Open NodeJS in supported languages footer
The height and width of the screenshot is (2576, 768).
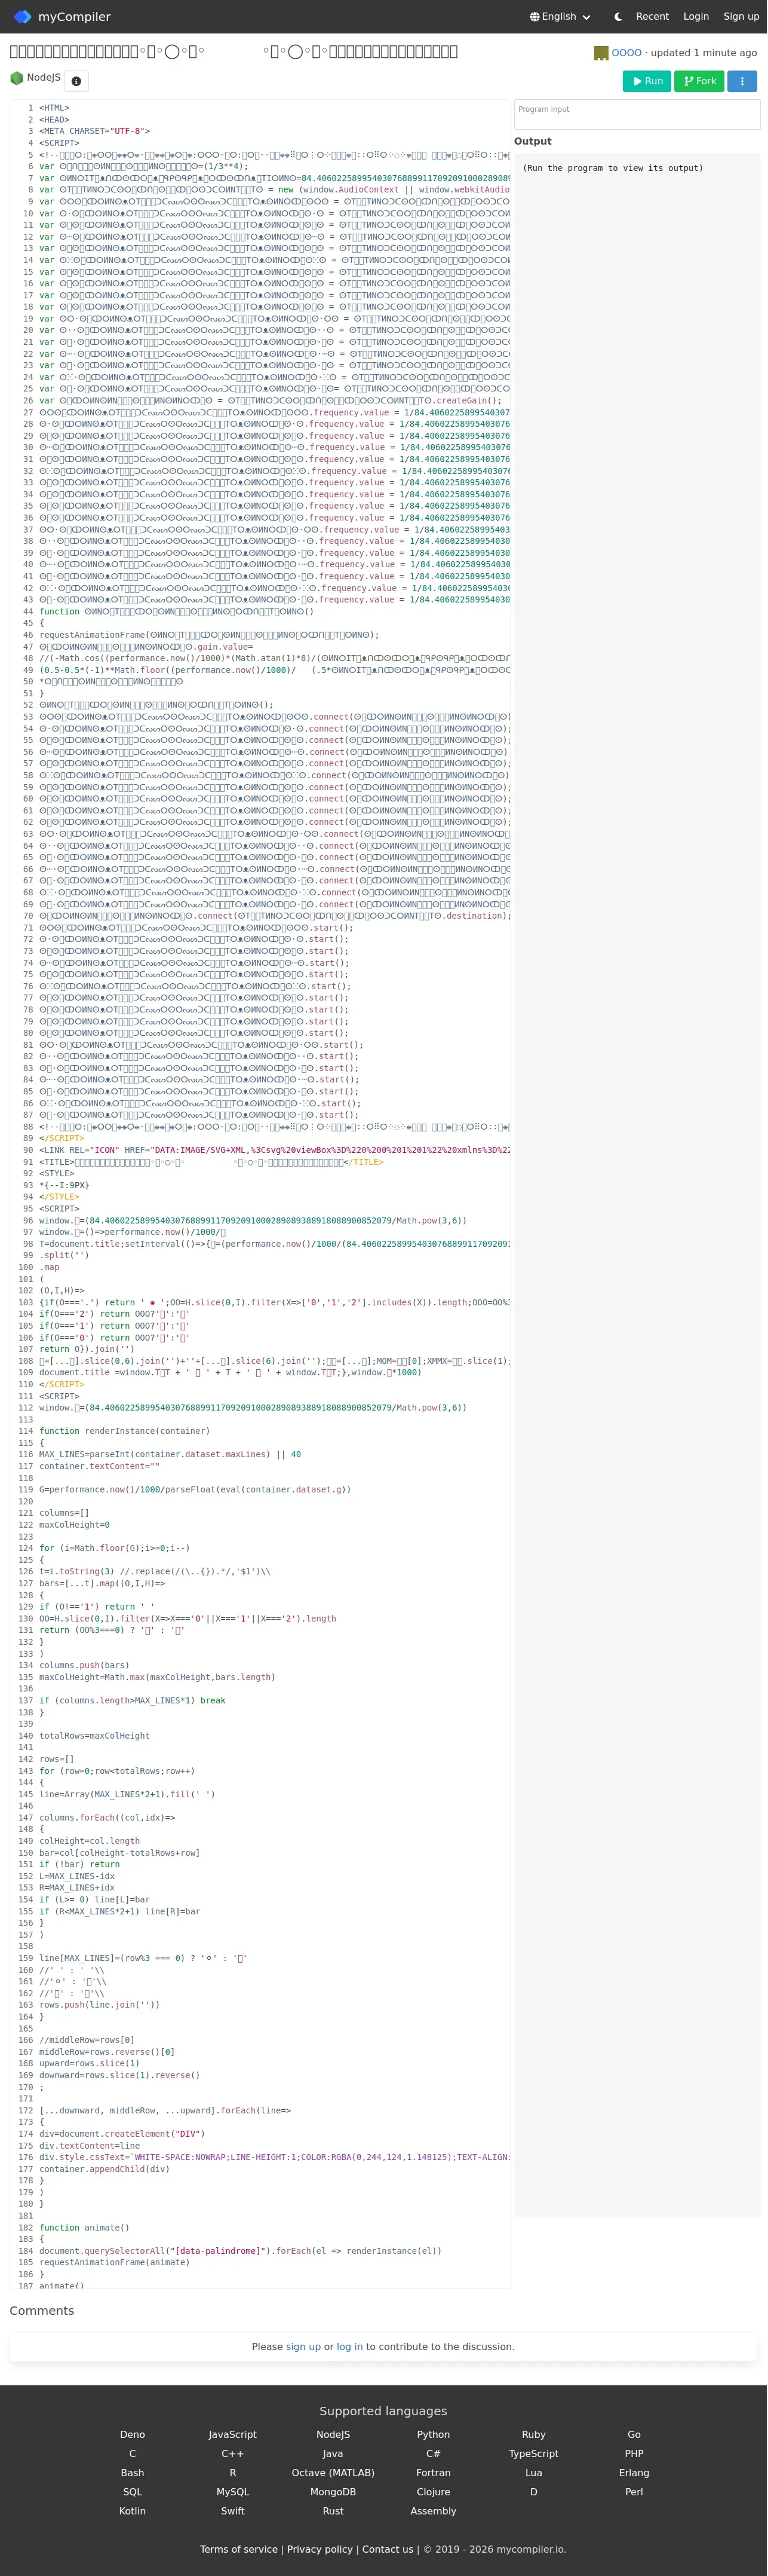pyautogui.click(x=333, y=2434)
